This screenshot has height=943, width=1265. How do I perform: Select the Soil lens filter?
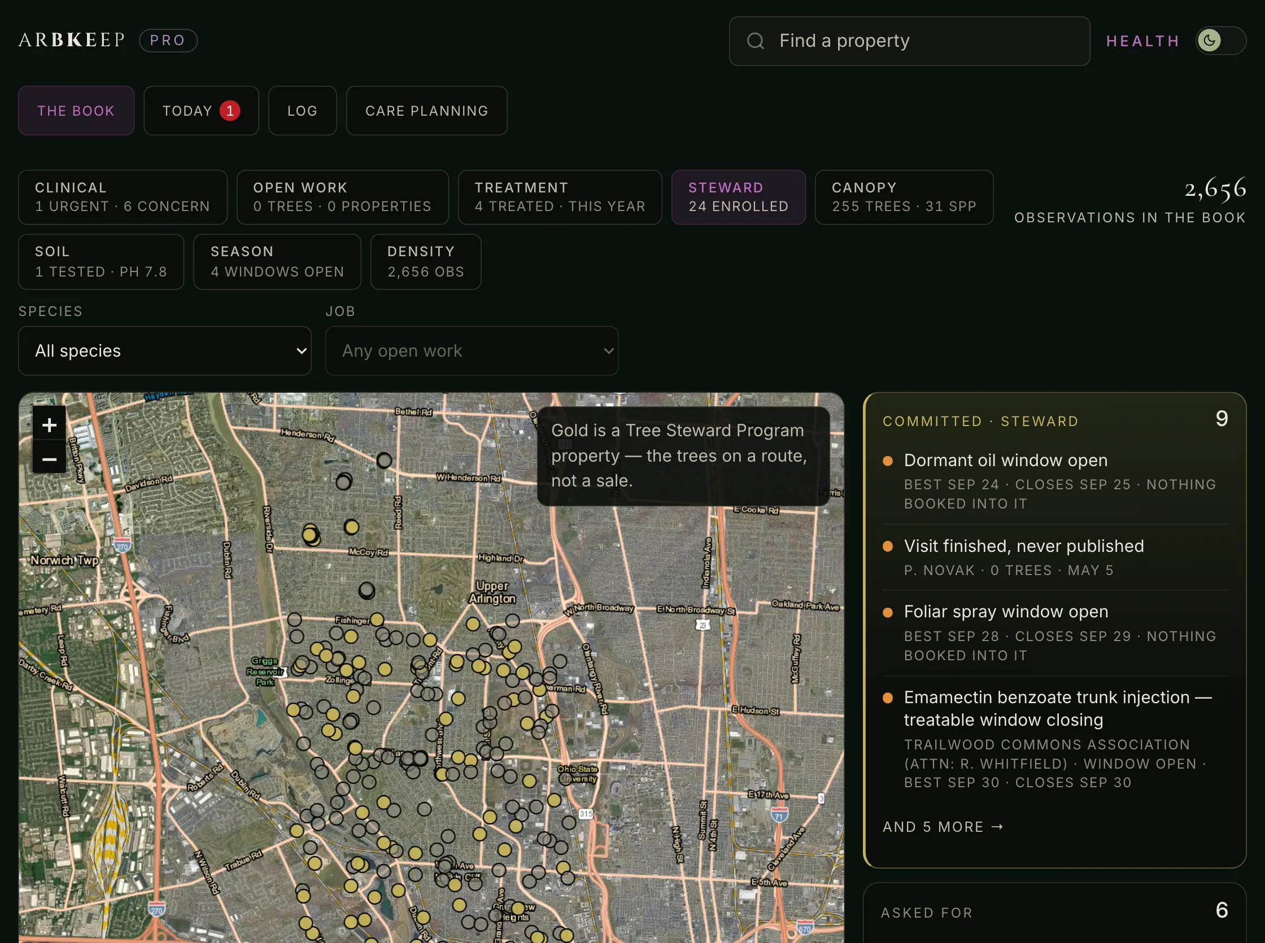(101, 261)
